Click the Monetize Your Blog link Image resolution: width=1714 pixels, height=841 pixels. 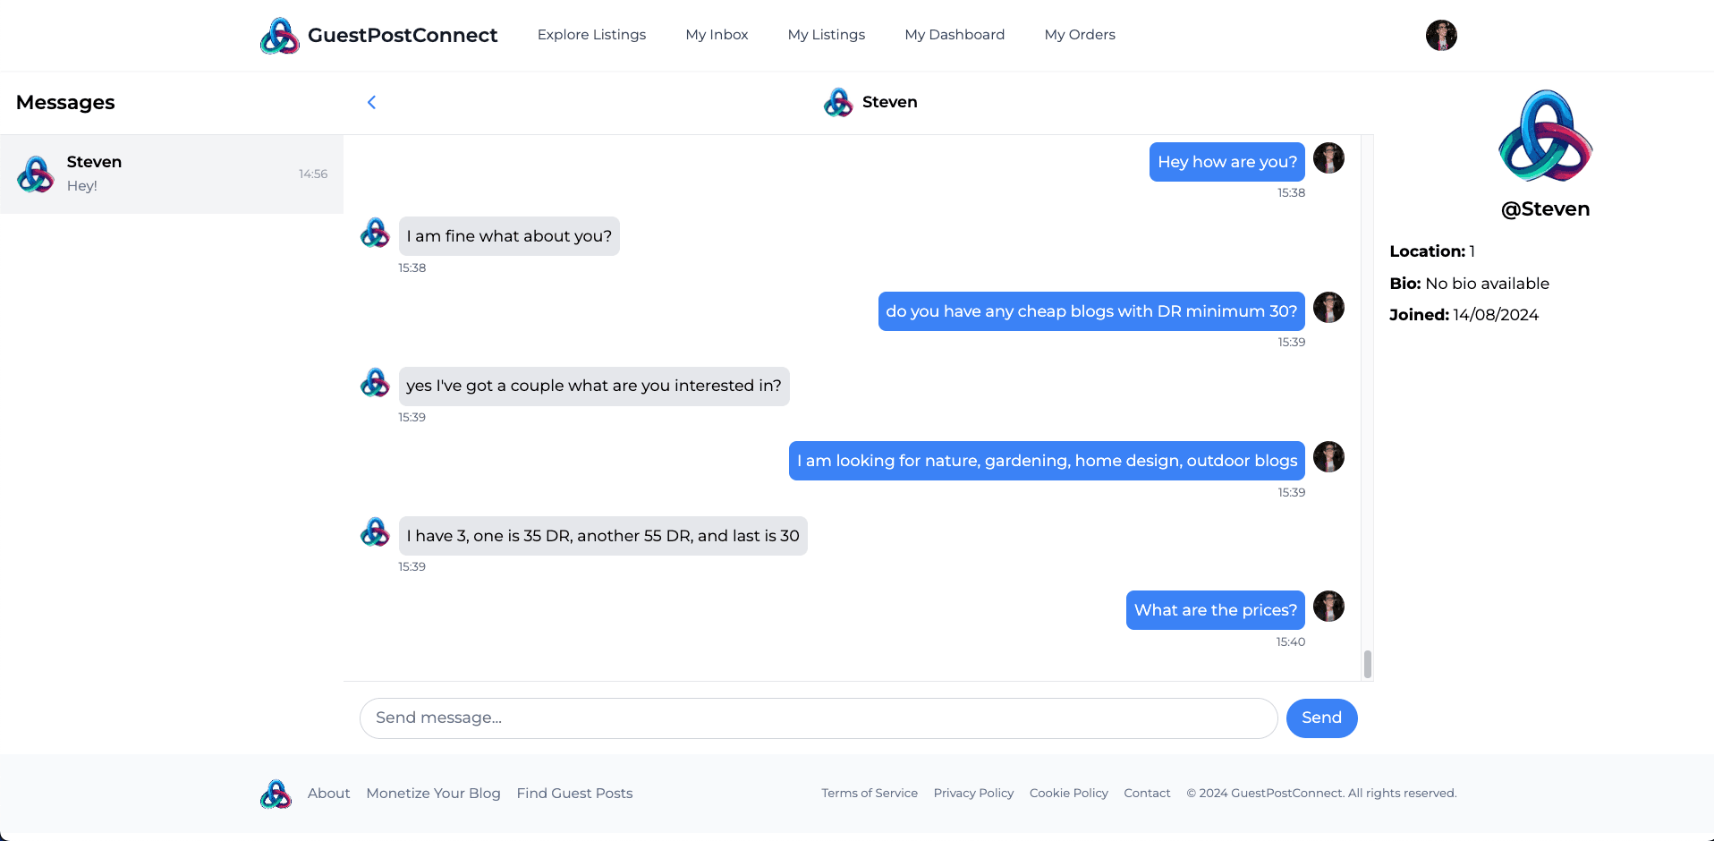point(433,794)
